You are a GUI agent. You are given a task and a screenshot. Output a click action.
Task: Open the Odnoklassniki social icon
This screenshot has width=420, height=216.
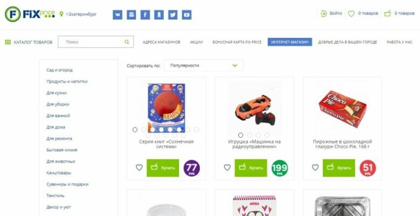(x=159, y=15)
